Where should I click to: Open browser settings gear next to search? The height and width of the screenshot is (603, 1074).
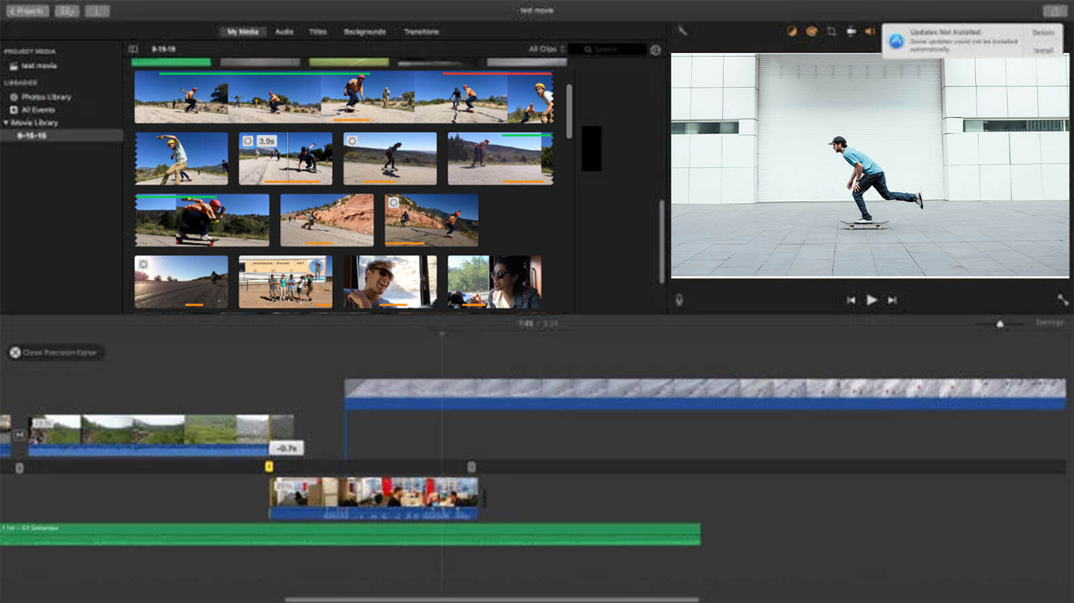tap(655, 50)
